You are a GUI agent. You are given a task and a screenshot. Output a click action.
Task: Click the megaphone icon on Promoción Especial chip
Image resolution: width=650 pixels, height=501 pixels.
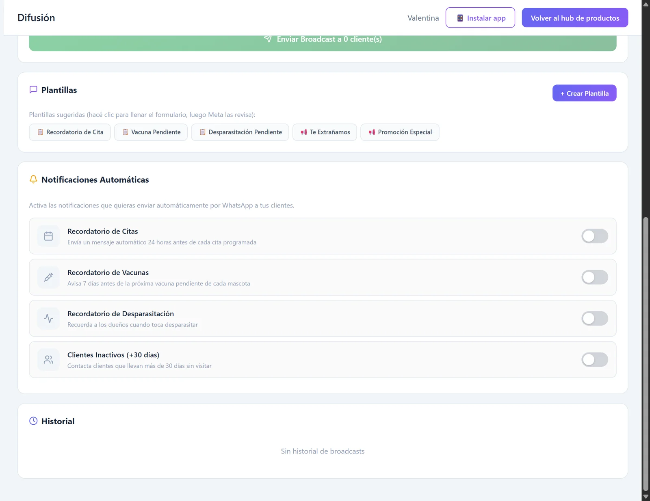click(x=372, y=132)
